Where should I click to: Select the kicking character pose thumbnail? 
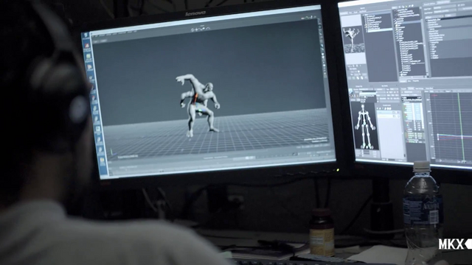click(353, 40)
